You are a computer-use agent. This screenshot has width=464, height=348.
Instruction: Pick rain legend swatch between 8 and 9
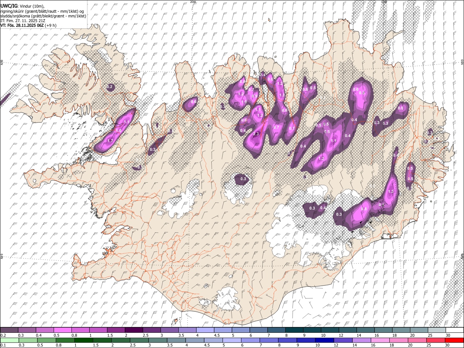point(288,340)
